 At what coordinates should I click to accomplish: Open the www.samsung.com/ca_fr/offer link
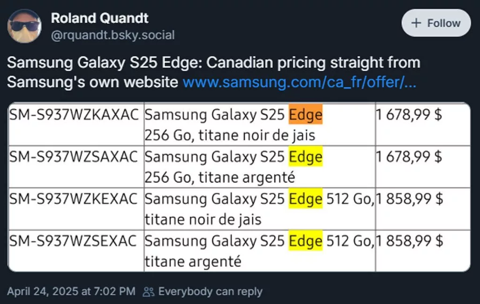(x=299, y=82)
